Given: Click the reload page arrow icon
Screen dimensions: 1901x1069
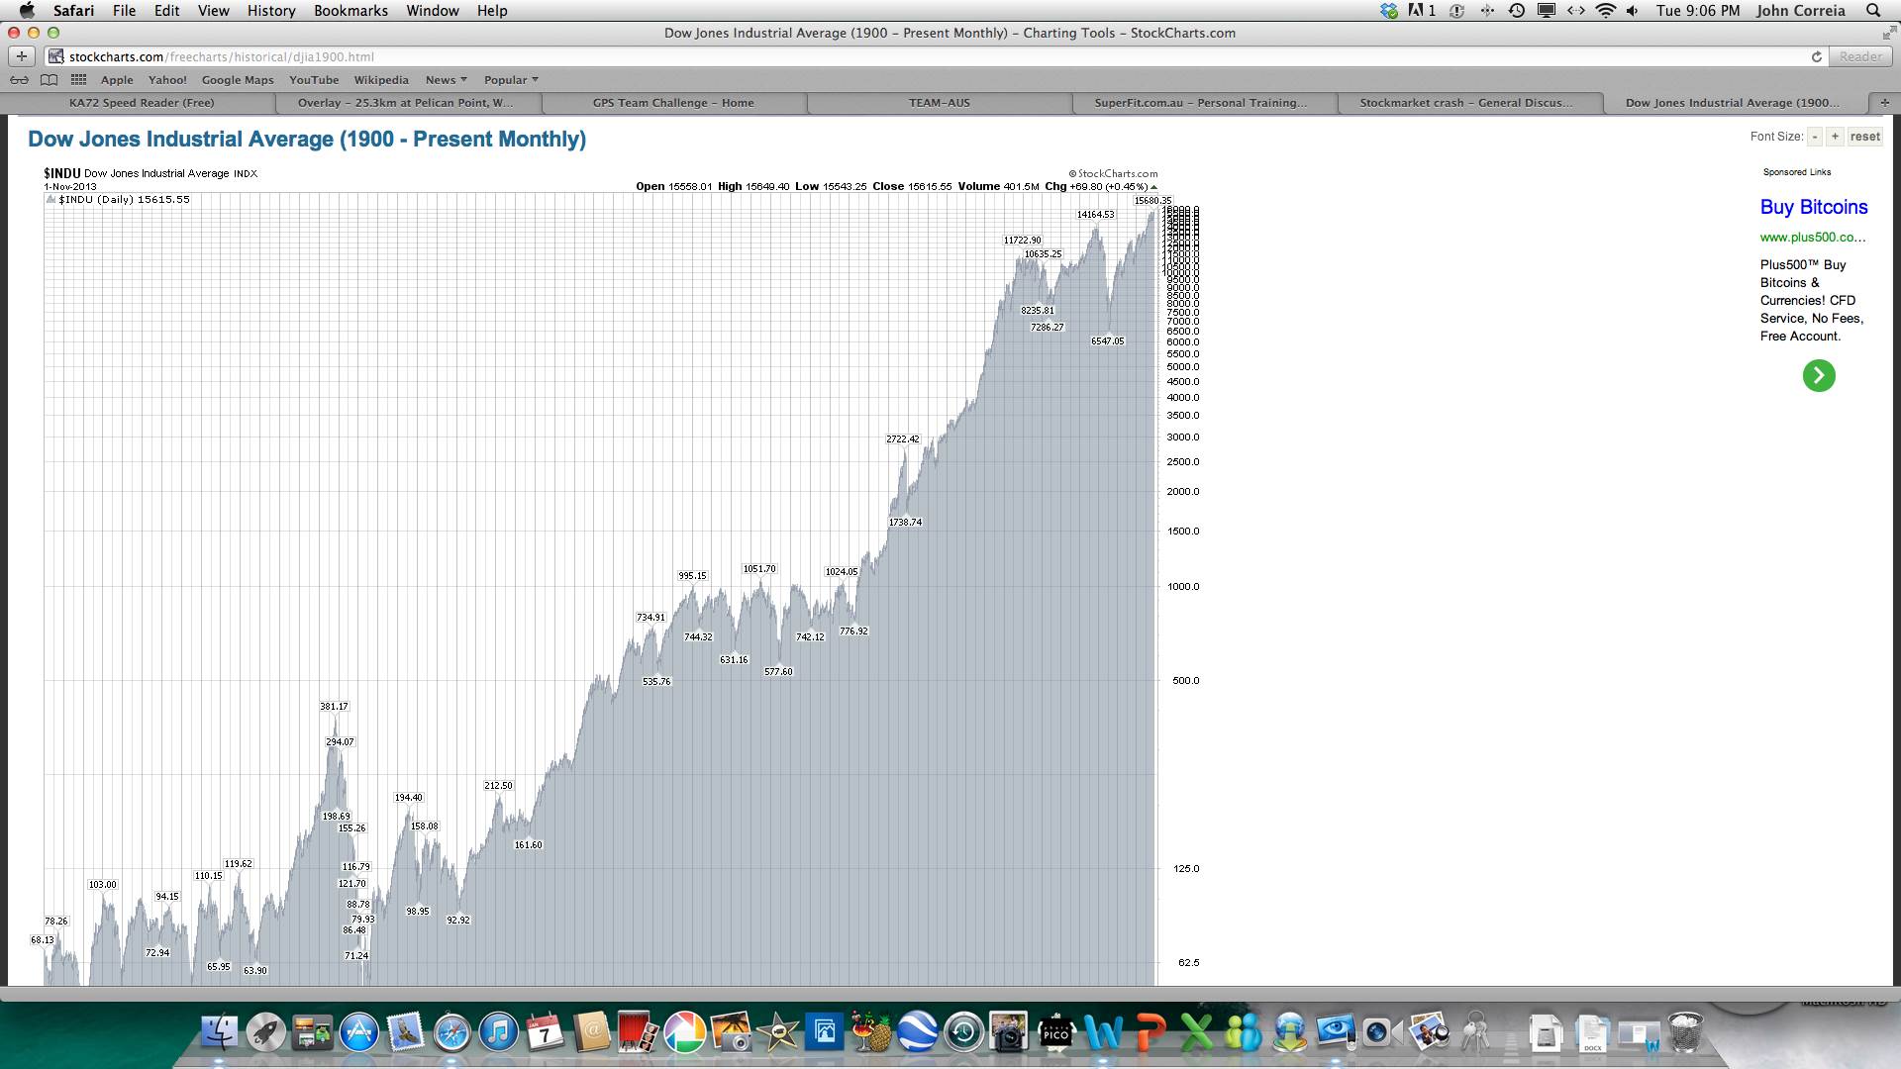Looking at the screenshot, I should pyautogui.click(x=1817, y=56).
